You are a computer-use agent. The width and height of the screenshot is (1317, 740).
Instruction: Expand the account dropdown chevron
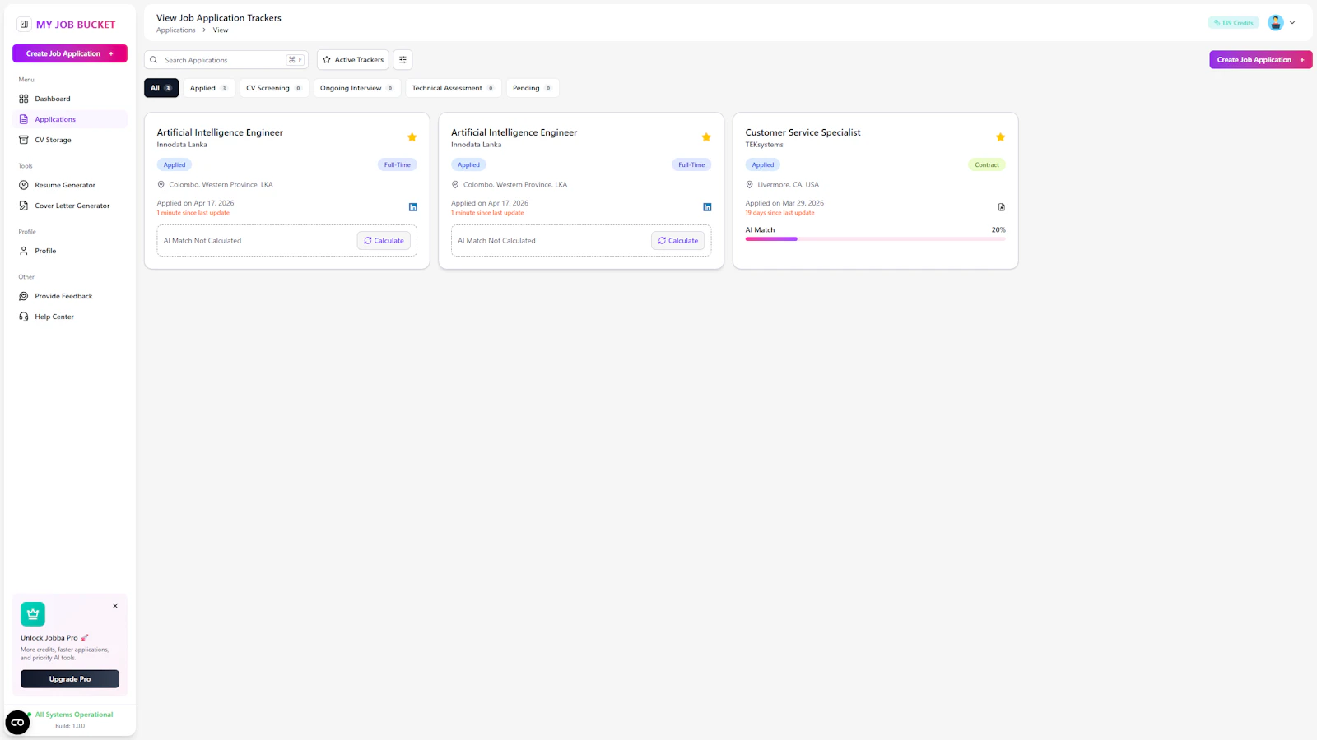coord(1292,23)
